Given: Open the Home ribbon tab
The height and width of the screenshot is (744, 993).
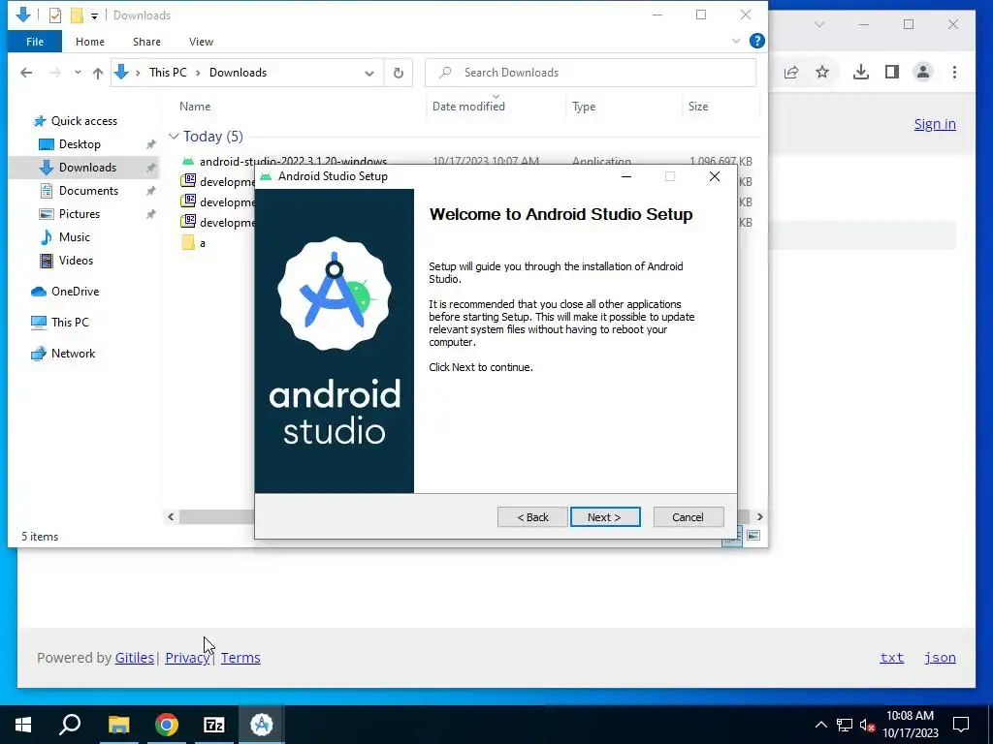Looking at the screenshot, I should (90, 42).
